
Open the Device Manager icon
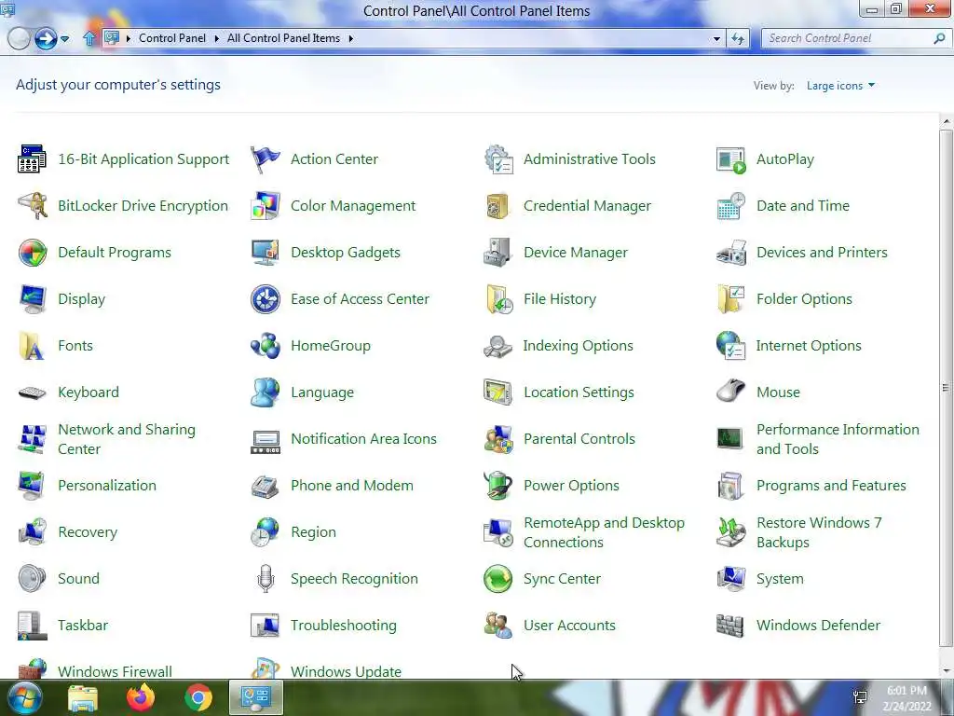(x=498, y=253)
